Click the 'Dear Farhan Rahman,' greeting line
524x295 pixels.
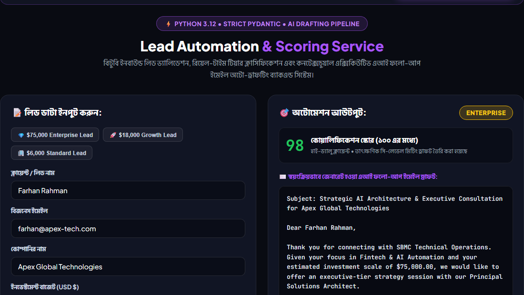click(321, 227)
